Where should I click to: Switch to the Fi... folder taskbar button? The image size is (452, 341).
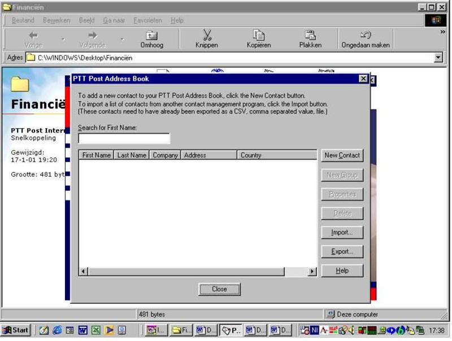pos(181,330)
